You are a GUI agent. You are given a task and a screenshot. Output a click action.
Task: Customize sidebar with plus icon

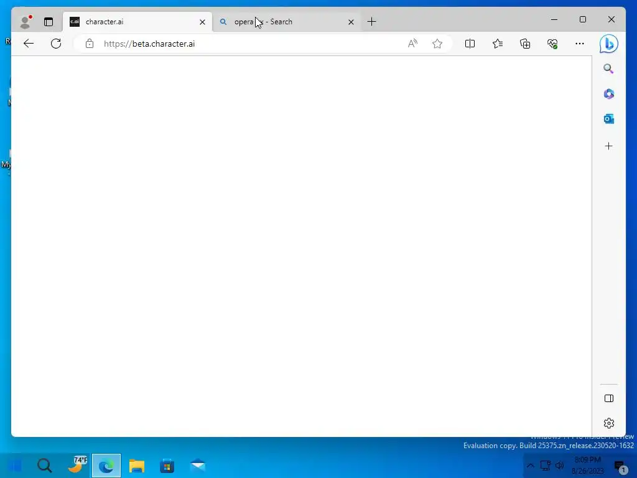pyautogui.click(x=608, y=146)
